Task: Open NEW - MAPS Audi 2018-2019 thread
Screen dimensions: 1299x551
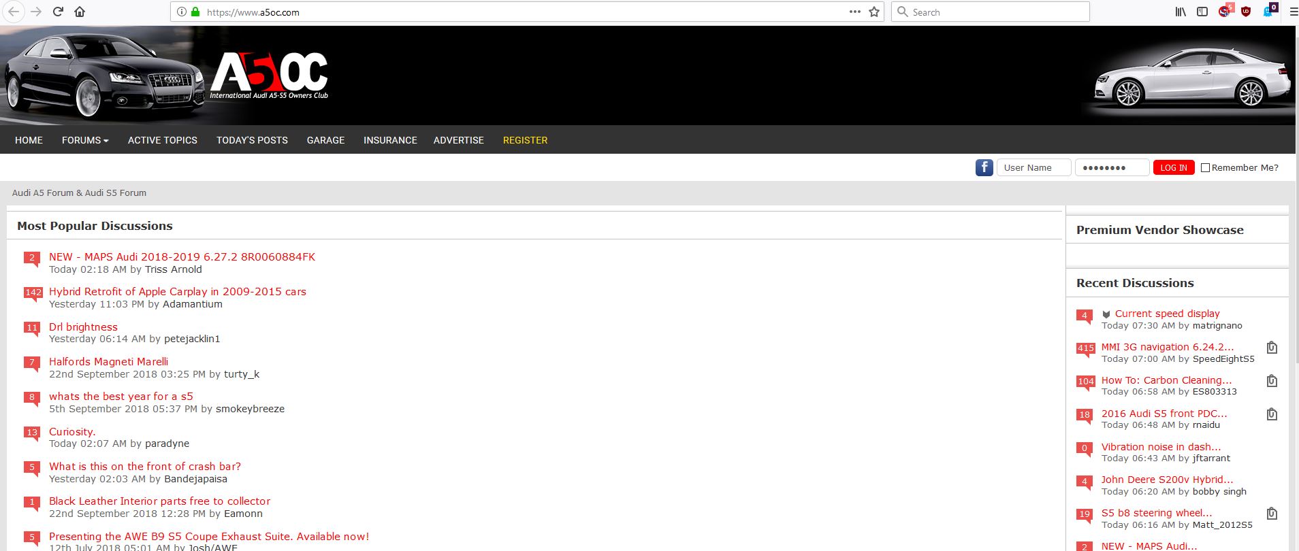Action: 182,256
